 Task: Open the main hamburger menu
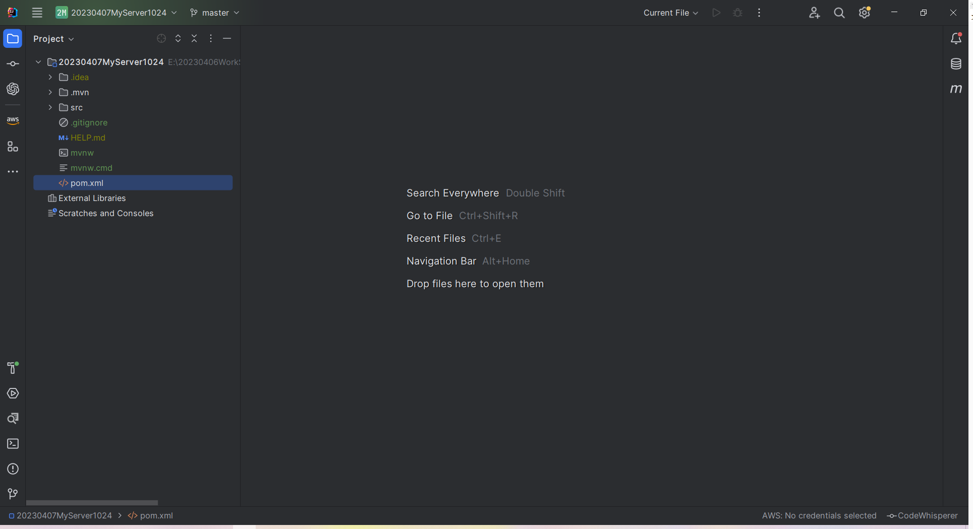tap(37, 13)
